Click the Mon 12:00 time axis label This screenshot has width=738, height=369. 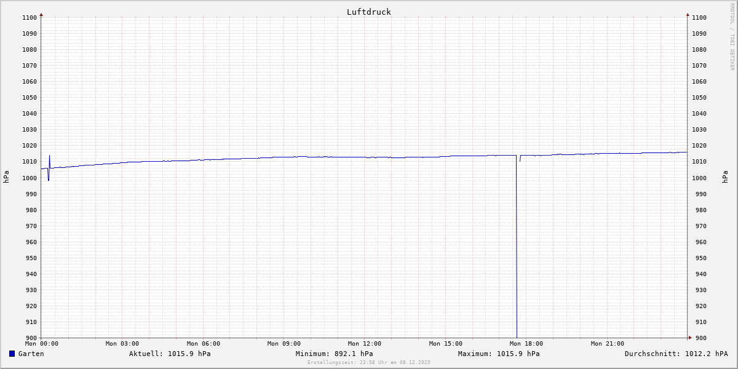tap(365, 344)
